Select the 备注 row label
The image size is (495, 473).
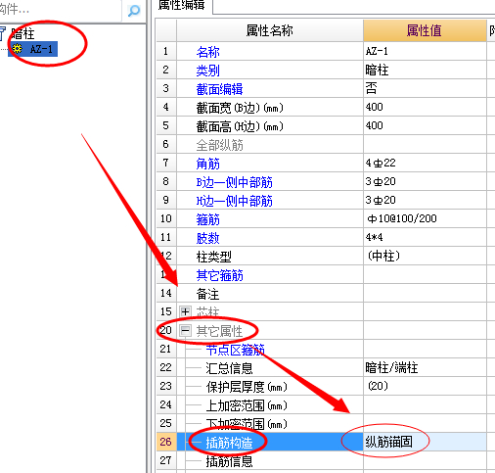[x=207, y=294]
